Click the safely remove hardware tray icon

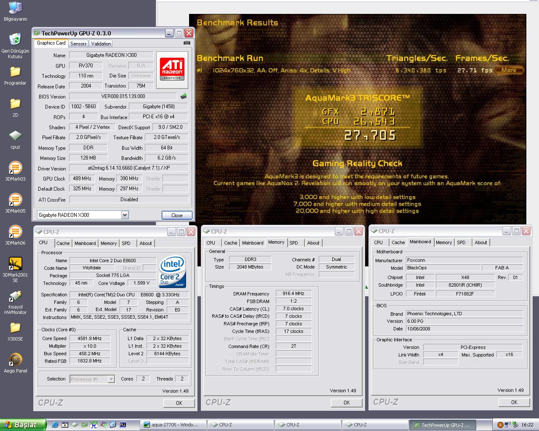point(515,425)
